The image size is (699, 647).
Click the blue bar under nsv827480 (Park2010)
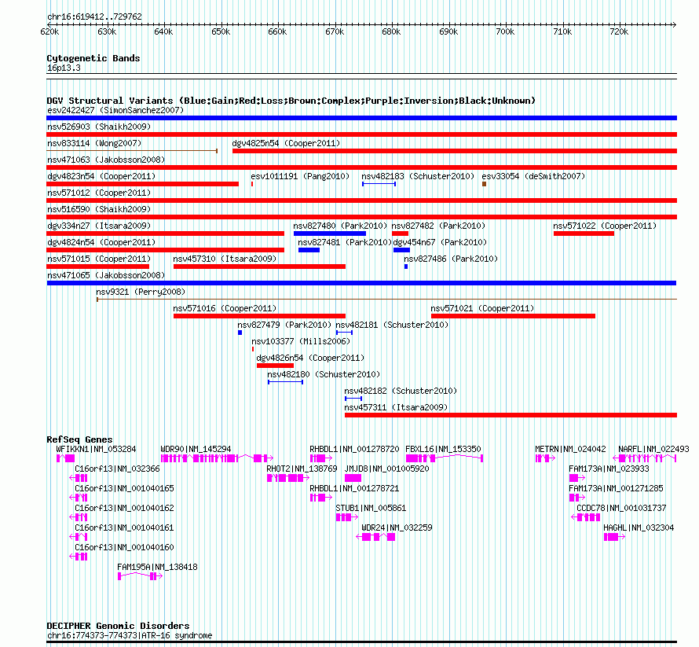[330, 233]
